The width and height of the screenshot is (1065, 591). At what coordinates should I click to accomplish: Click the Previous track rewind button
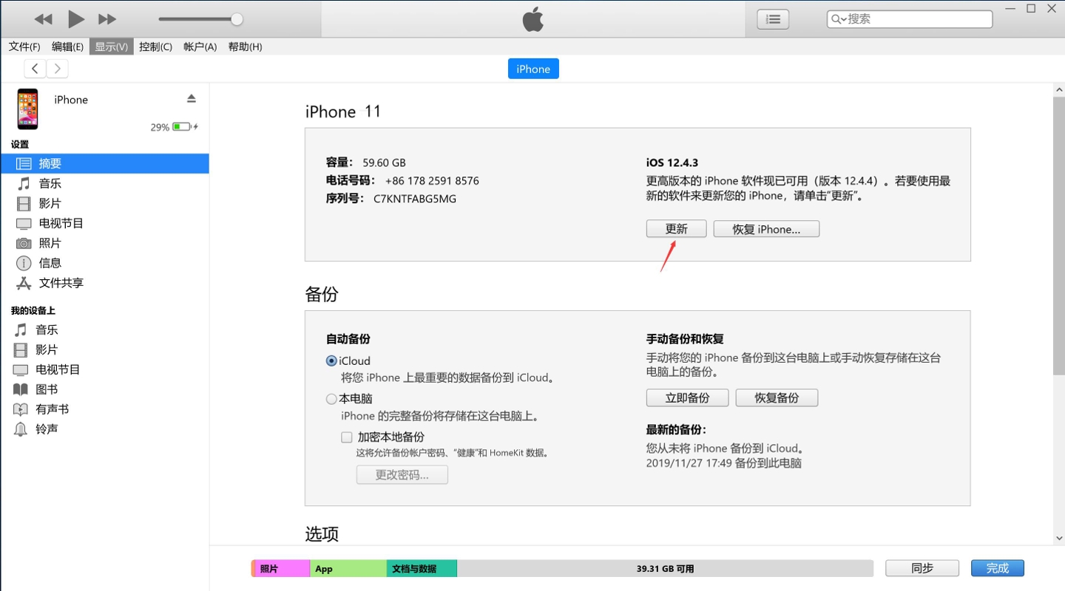[x=44, y=19]
